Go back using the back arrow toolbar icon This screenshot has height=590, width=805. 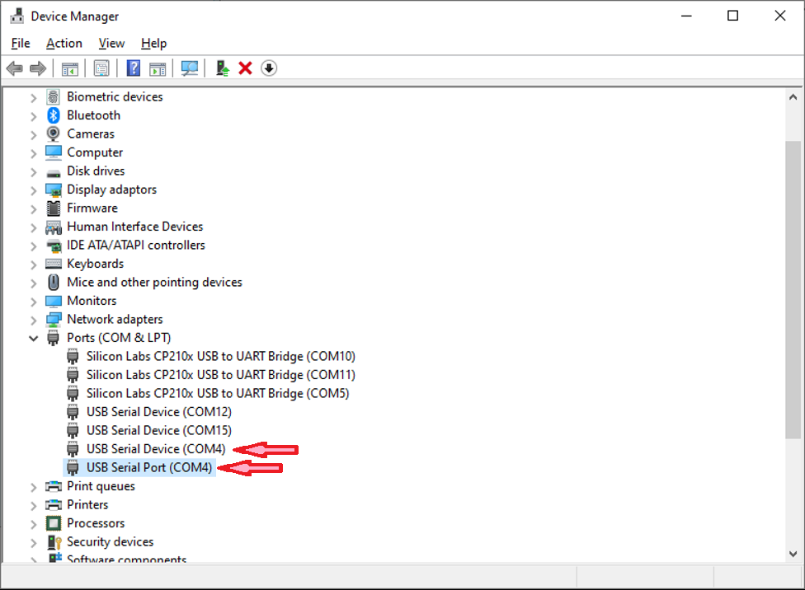point(14,68)
